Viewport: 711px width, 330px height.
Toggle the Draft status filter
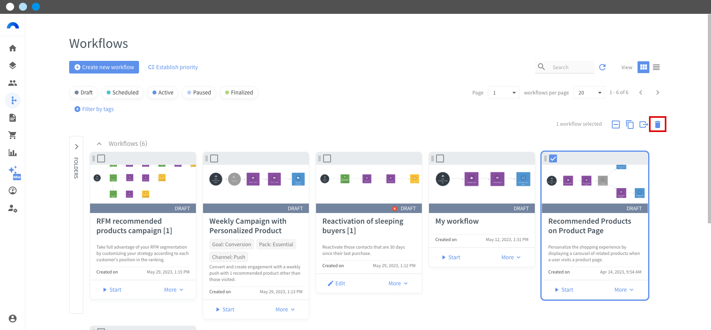click(84, 92)
